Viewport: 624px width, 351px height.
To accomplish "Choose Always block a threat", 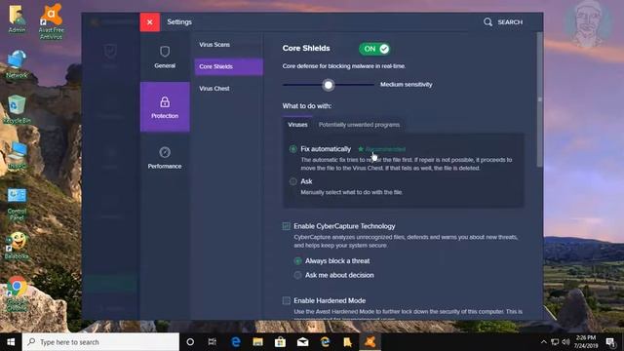I will [297, 261].
